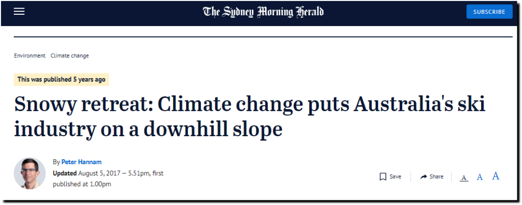This screenshot has width=522, height=205.
Task: Click the 'downhill slope' headline second line
Action: pyautogui.click(x=148, y=130)
